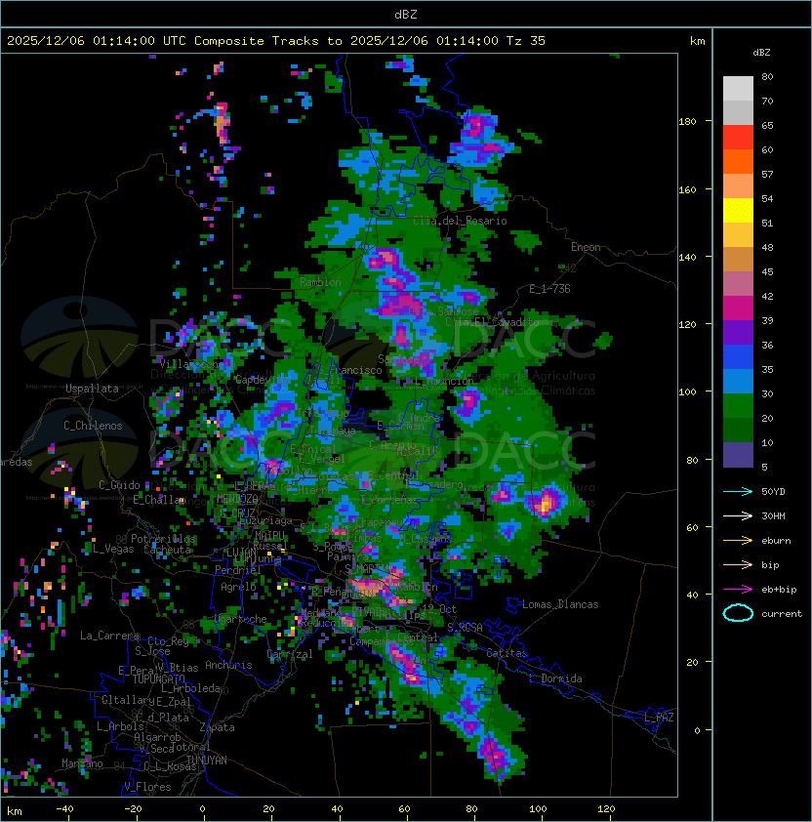Image resolution: width=812 pixels, height=822 pixels.
Task: Click the cyan 'current' ellipse in legend
Action: pos(738,613)
